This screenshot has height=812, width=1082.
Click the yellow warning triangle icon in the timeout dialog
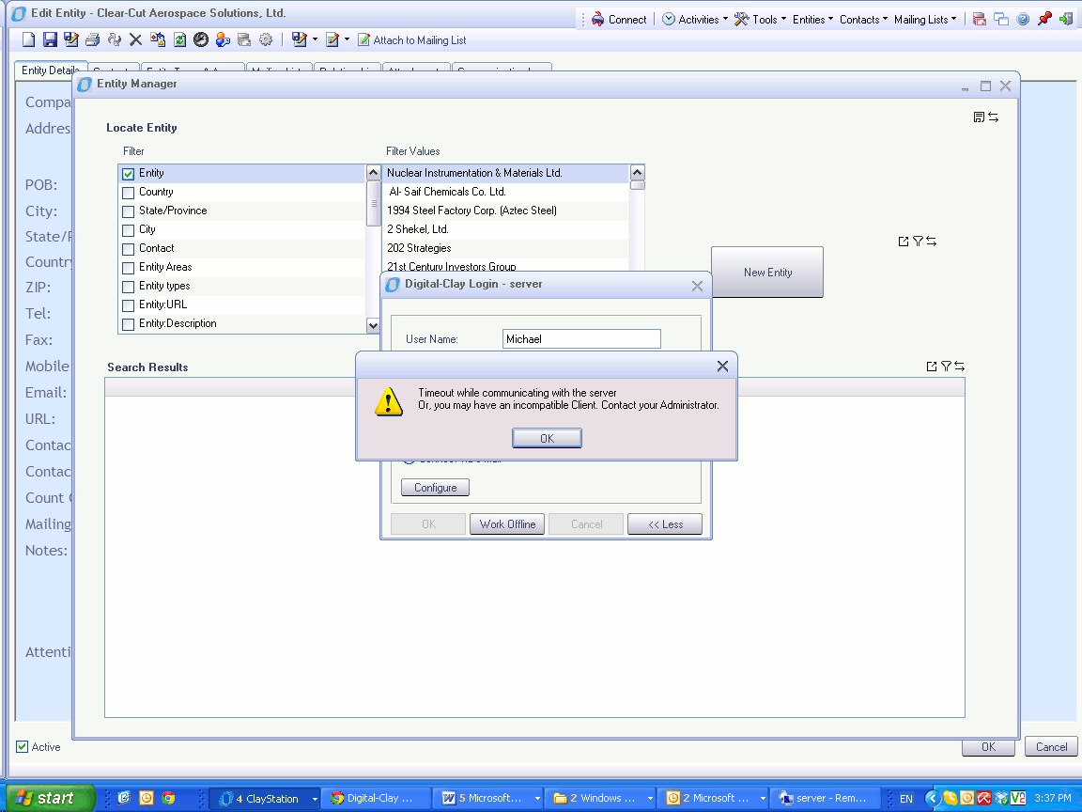point(389,401)
